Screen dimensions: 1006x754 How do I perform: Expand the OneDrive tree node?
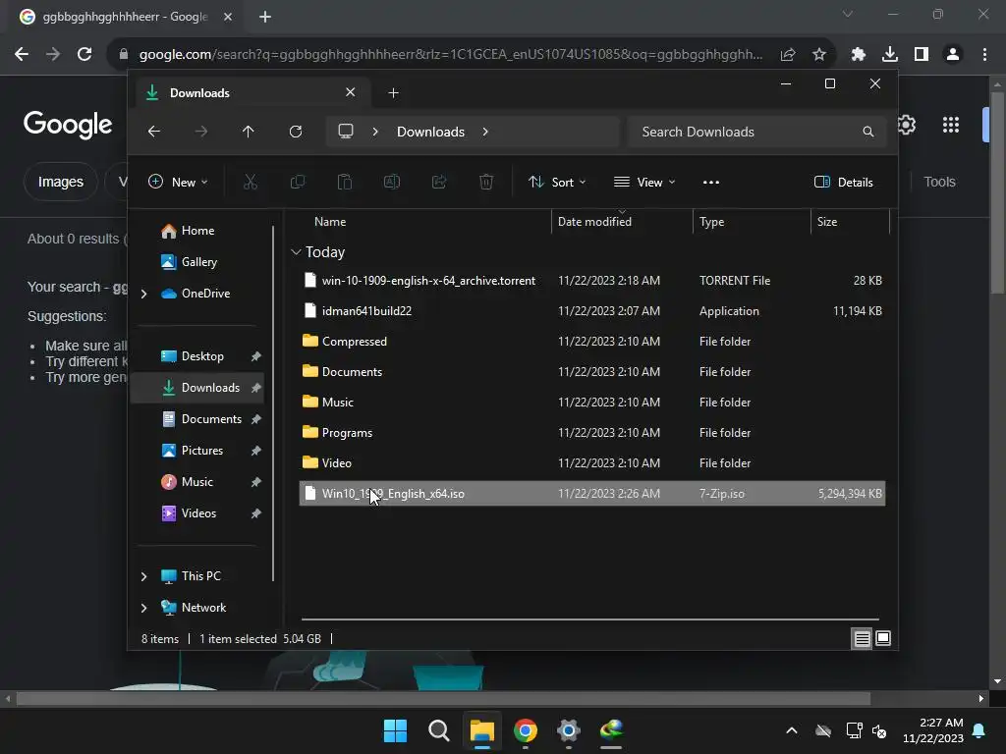(143, 294)
